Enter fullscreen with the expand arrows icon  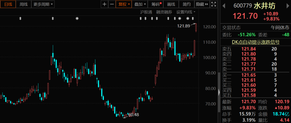coord(213,4)
